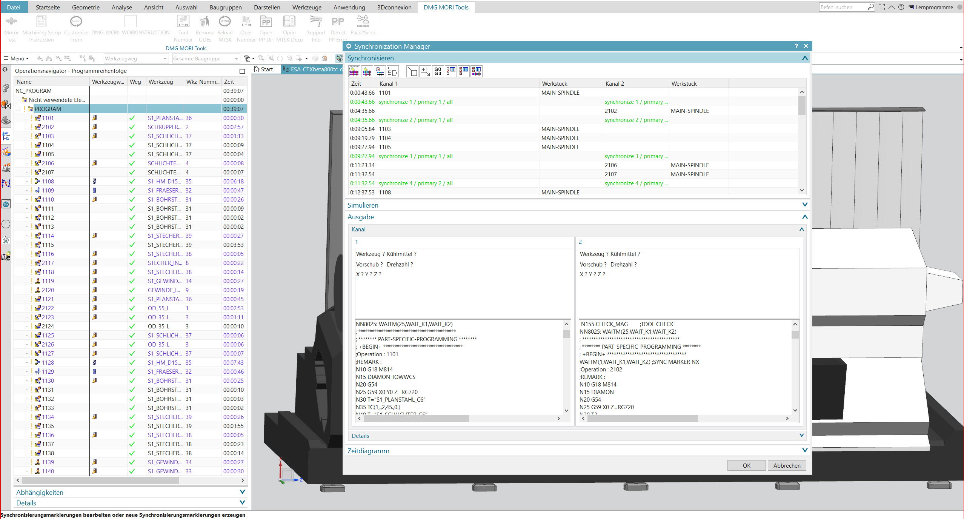Click the Support Info ribbon icon
The height and width of the screenshot is (519, 964).
(316, 28)
